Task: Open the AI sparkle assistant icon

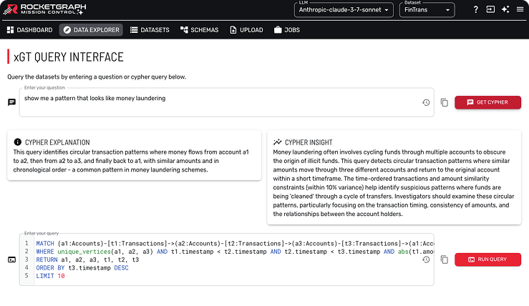Action: [x=505, y=10]
